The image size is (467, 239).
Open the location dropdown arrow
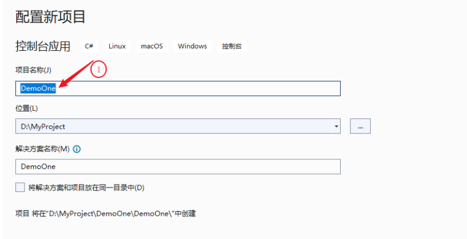click(x=336, y=126)
